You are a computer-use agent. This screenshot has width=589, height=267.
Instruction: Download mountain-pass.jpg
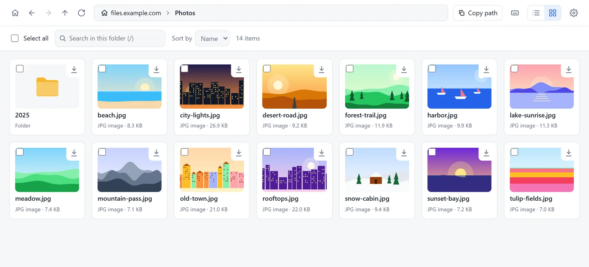(156, 152)
